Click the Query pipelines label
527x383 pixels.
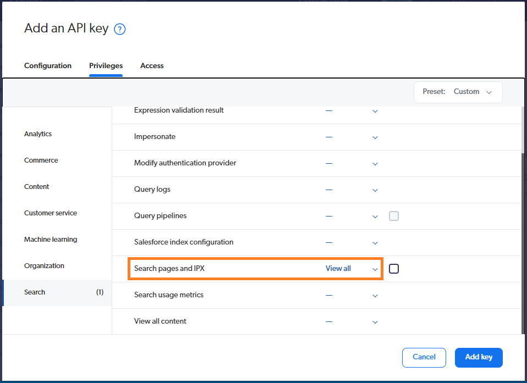tap(160, 216)
